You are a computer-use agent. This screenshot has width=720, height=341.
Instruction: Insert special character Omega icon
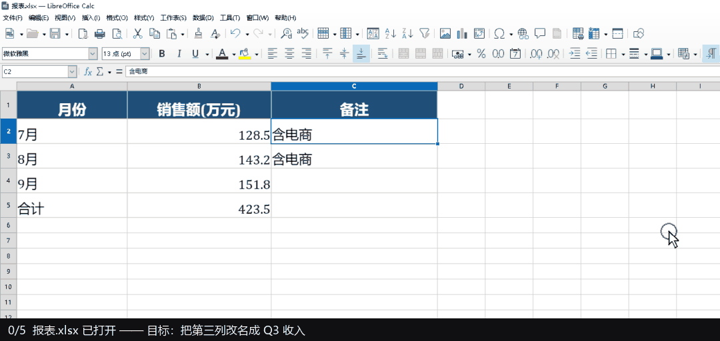[499, 33]
